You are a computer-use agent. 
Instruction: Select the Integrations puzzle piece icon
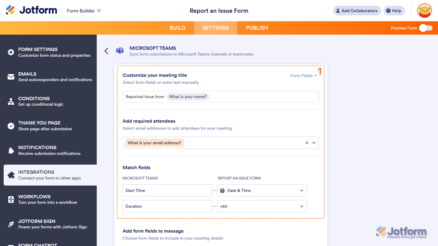10,175
